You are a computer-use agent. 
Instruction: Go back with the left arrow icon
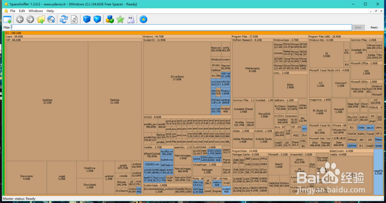[x=20, y=19]
